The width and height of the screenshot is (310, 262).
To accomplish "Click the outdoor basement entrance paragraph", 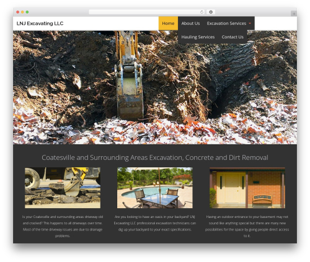I will (x=247, y=226).
